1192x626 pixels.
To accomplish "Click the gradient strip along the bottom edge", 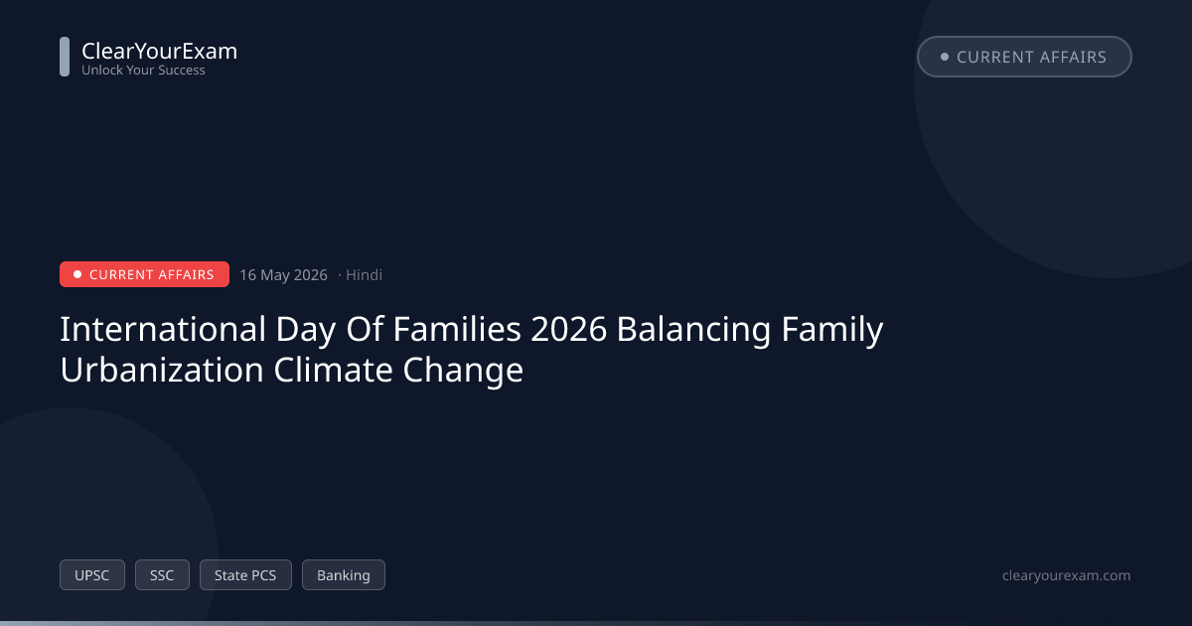I will (596, 623).
